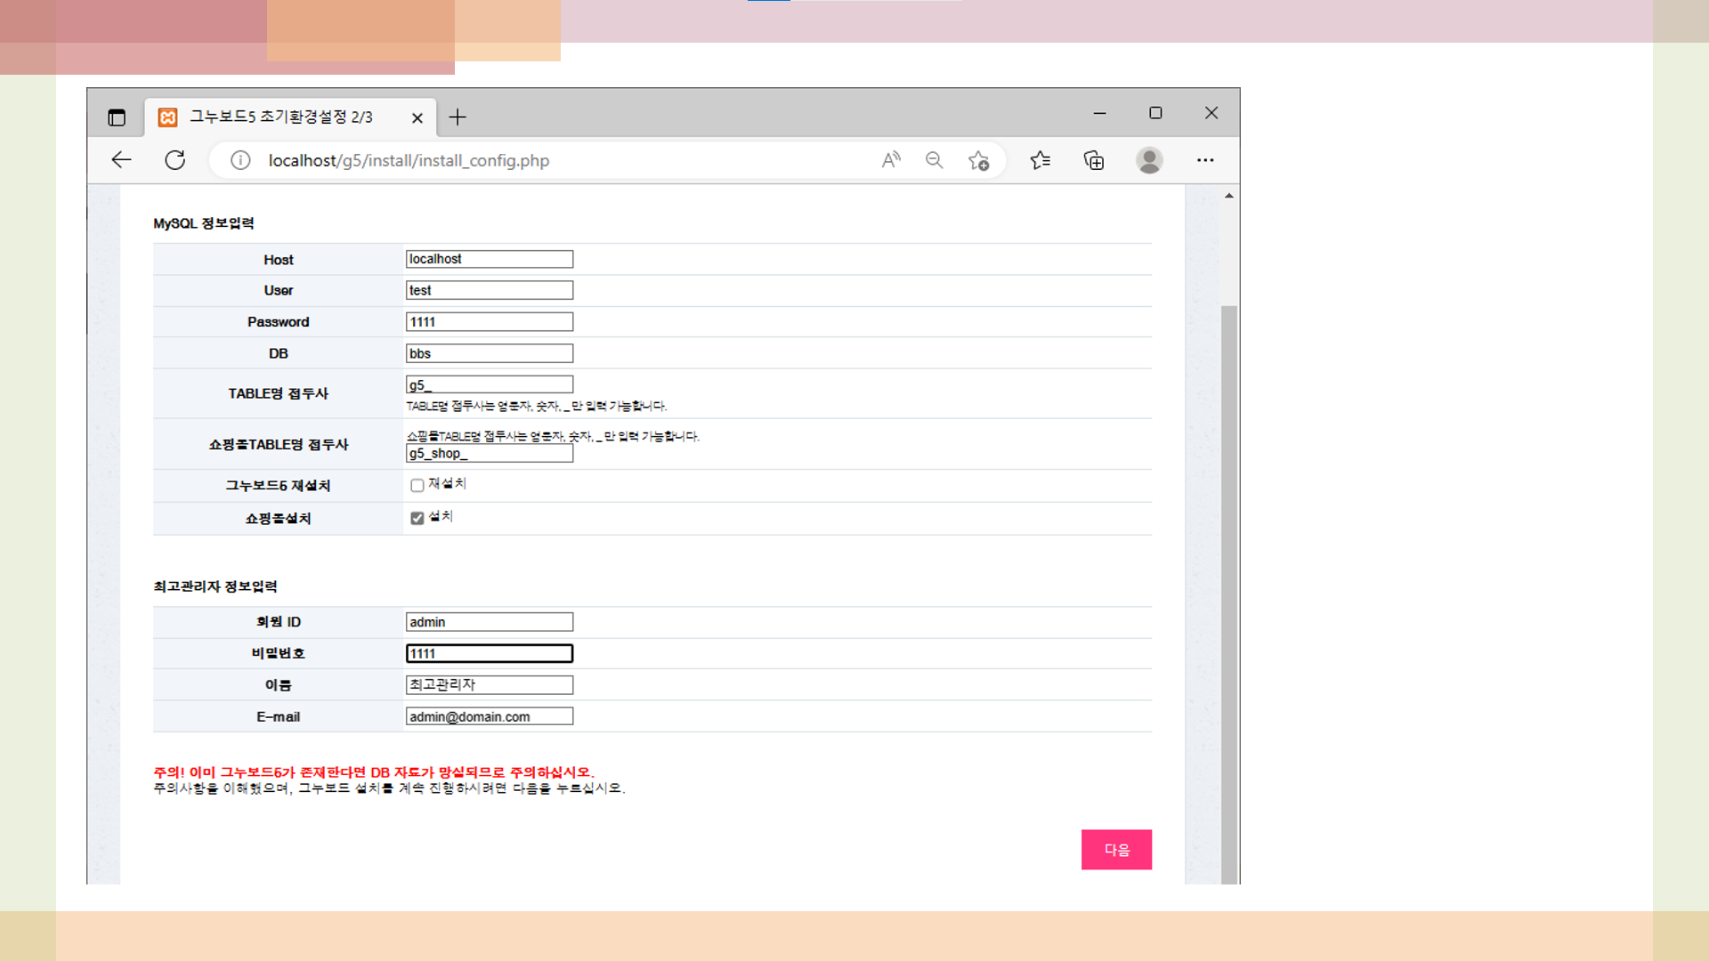The image size is (1709, 961).
Task: Open Settings and more menu
Action: (x=1205, y=160)
